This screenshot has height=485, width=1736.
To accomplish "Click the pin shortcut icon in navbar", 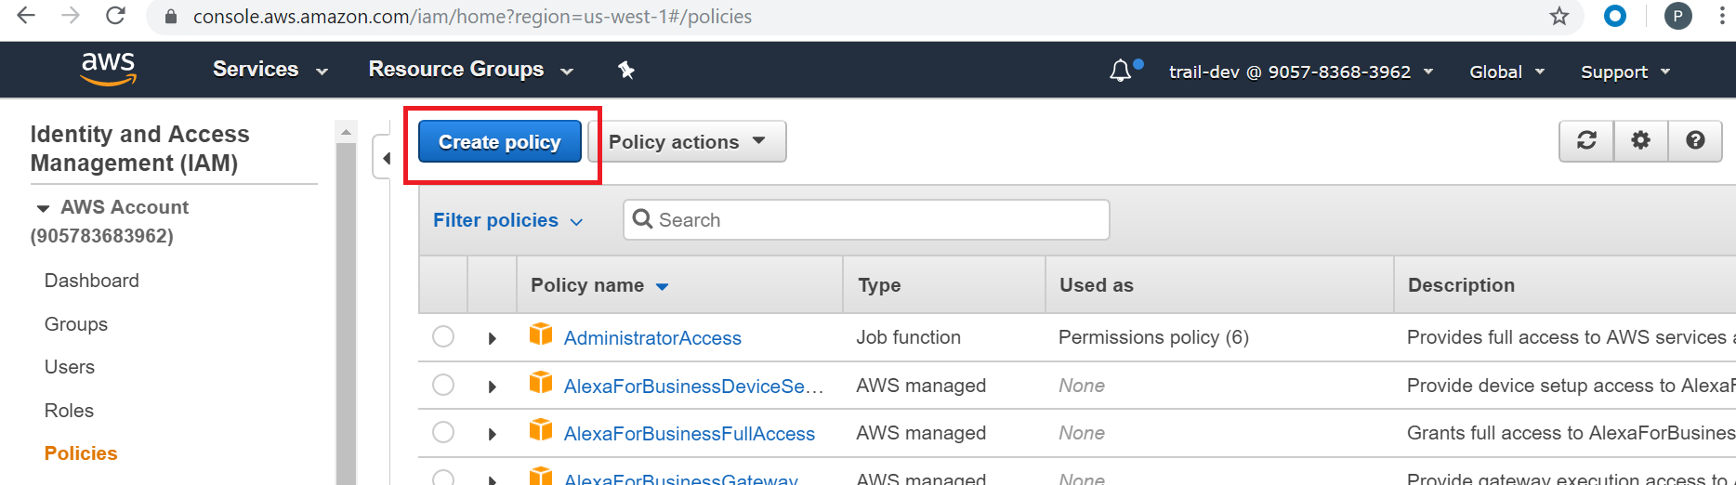I will click(626, 71).
